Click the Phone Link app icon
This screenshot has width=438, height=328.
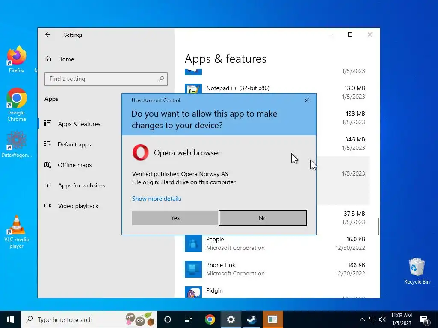click(x=193, y=269)
